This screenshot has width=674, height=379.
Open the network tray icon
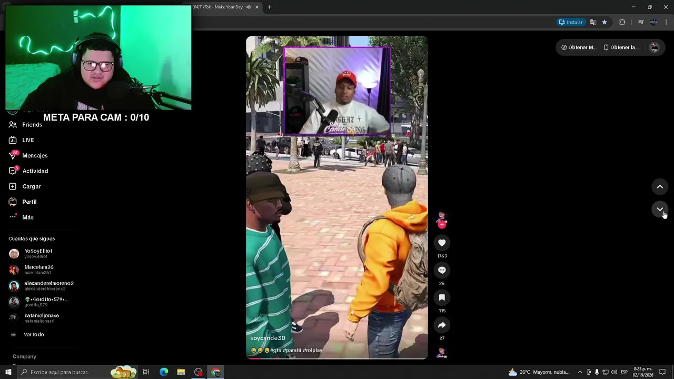tap(605, 372)
